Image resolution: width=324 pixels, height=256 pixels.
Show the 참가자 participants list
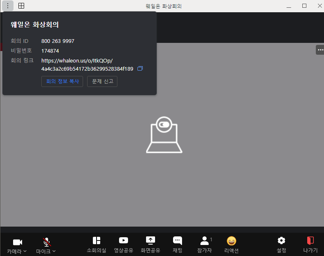click(x=205, y=245)
